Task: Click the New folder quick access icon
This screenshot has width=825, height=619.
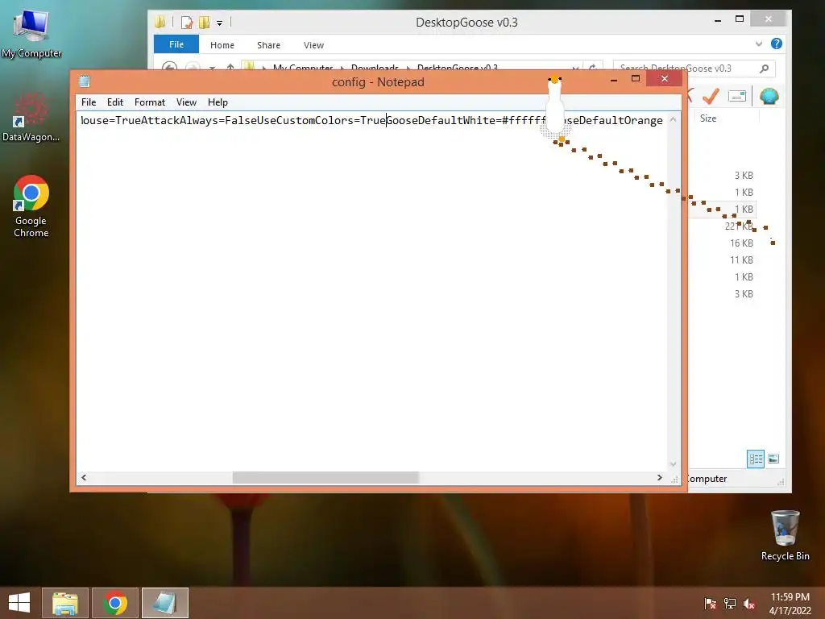Action: (x=204, y=23)
